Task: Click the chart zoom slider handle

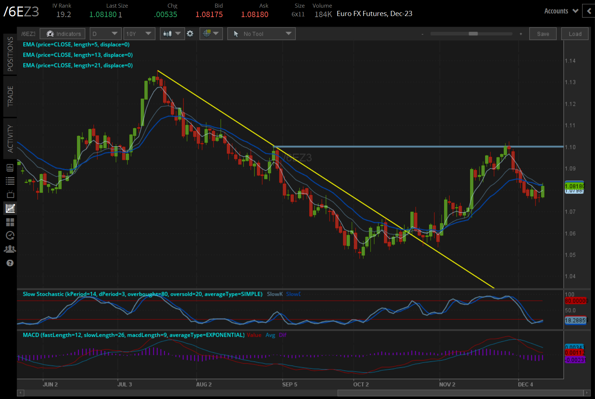Action: [473, 34]
